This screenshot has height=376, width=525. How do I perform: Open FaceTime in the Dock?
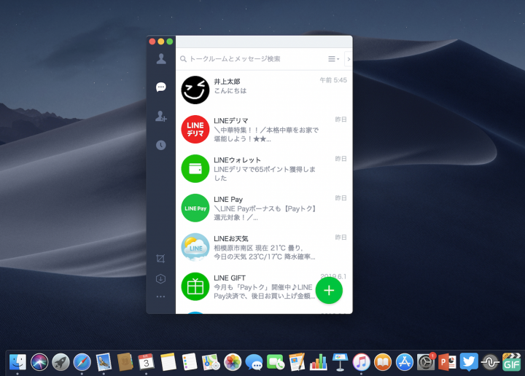click(276, 362)
